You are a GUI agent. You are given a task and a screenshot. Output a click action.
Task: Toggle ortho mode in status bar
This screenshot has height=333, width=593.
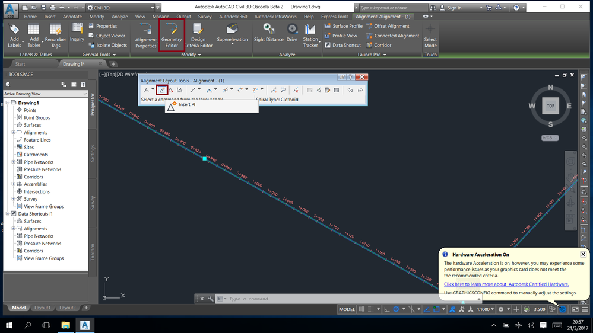387,309
